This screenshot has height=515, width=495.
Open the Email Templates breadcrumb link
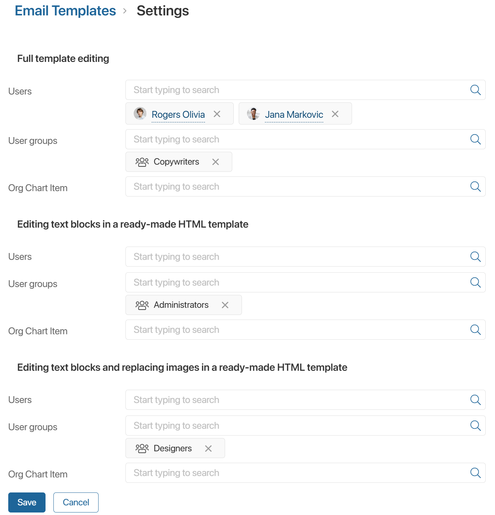(x=65, y=11)
